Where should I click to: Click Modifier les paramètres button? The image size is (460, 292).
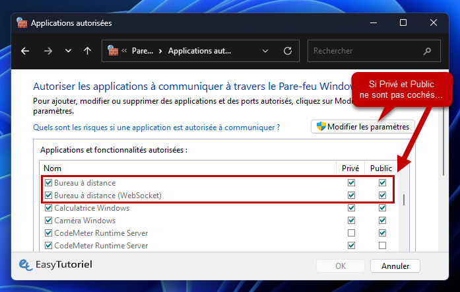pyautogui.click(x=363, y=127)
